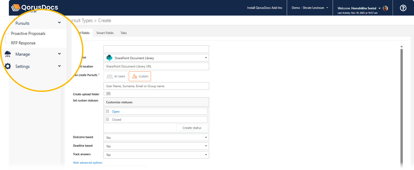The height and width of the screenshot is (170, 414).
Task: Click the Settings gear icon in sidebar
Action: tap(8, 66)
